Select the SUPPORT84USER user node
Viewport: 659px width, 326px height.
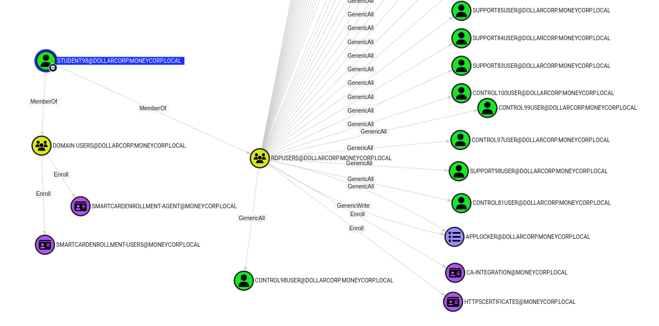pyautogui.click(x=461, y=38)
